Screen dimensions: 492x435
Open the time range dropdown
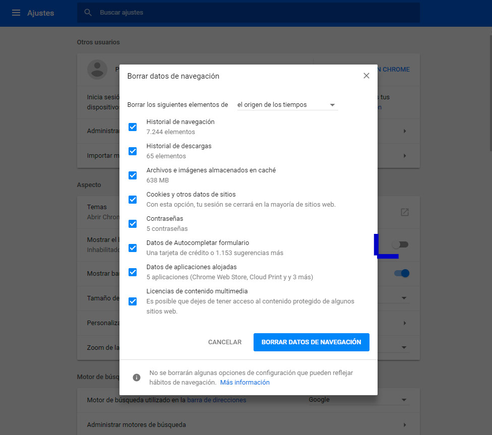[x=287, y=105]
